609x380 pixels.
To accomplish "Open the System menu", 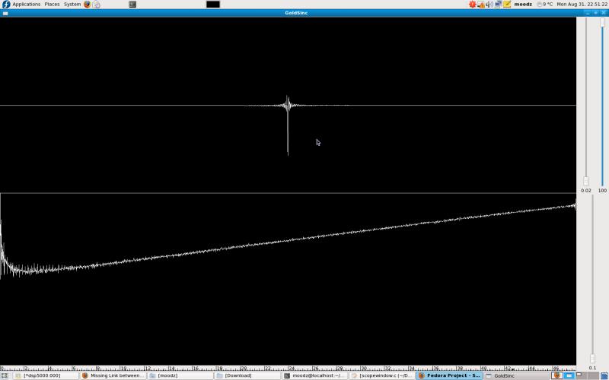I will (x=72, y=4).
